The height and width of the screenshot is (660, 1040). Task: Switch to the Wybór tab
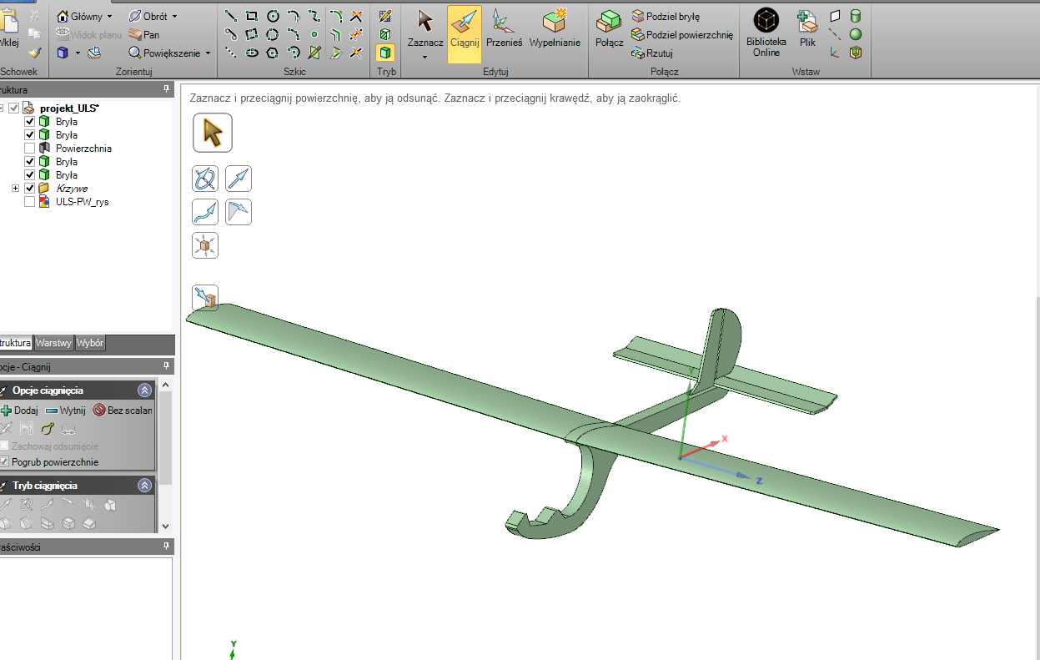click(x=90, y=343)
